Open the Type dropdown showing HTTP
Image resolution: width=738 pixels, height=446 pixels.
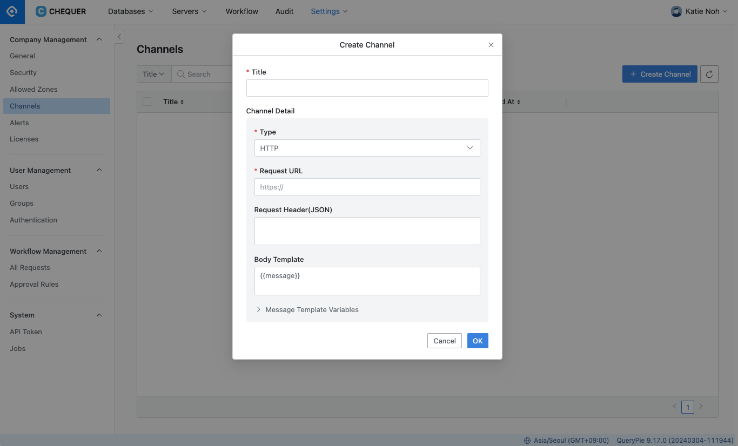coord(367,148)
